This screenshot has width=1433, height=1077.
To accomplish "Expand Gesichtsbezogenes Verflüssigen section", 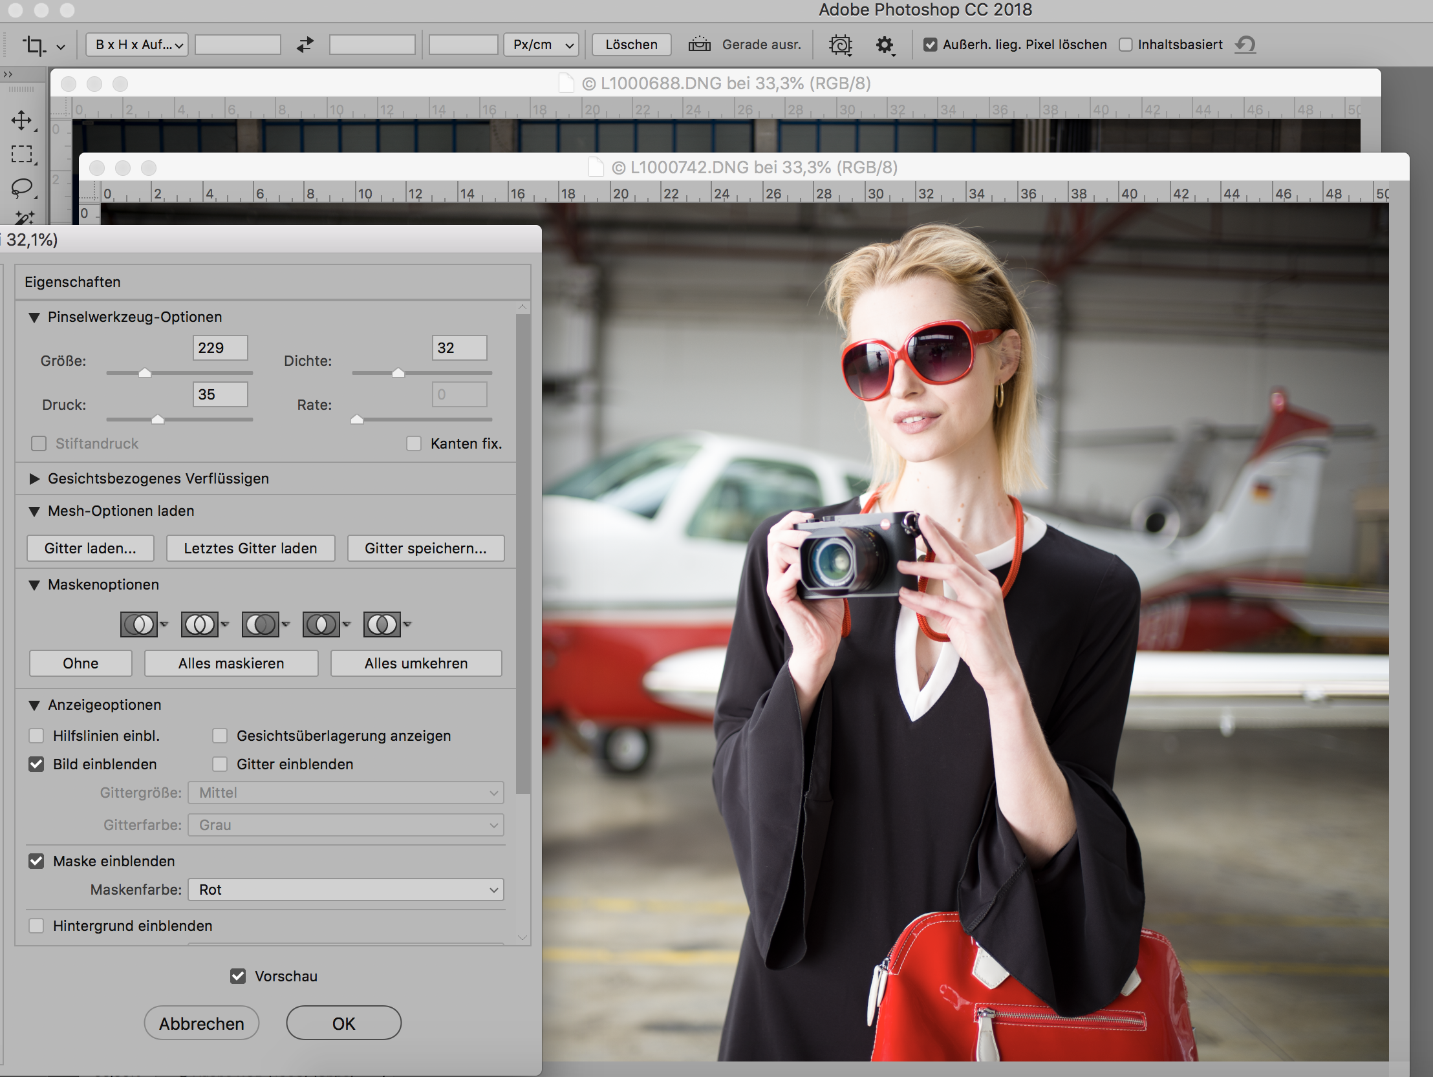I will 34,478.
